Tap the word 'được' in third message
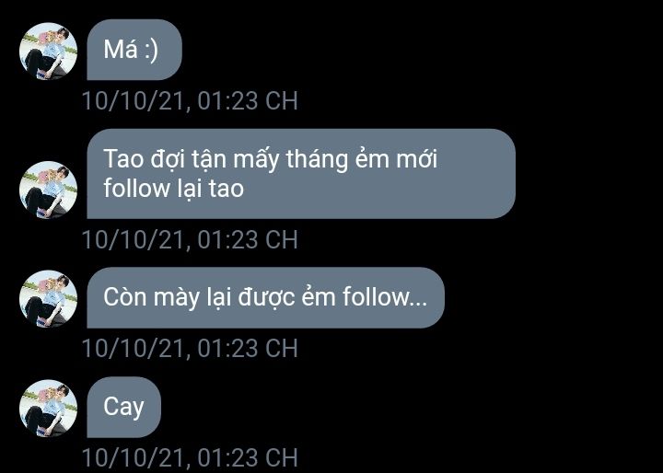This screenshot has width=663, height=473. 266,297
